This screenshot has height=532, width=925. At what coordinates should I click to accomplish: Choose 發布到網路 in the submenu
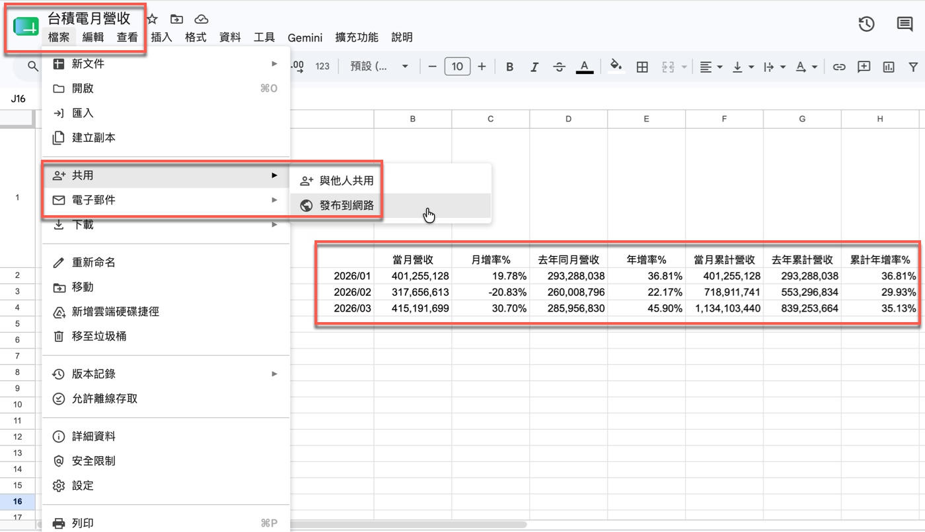point(390,205)
